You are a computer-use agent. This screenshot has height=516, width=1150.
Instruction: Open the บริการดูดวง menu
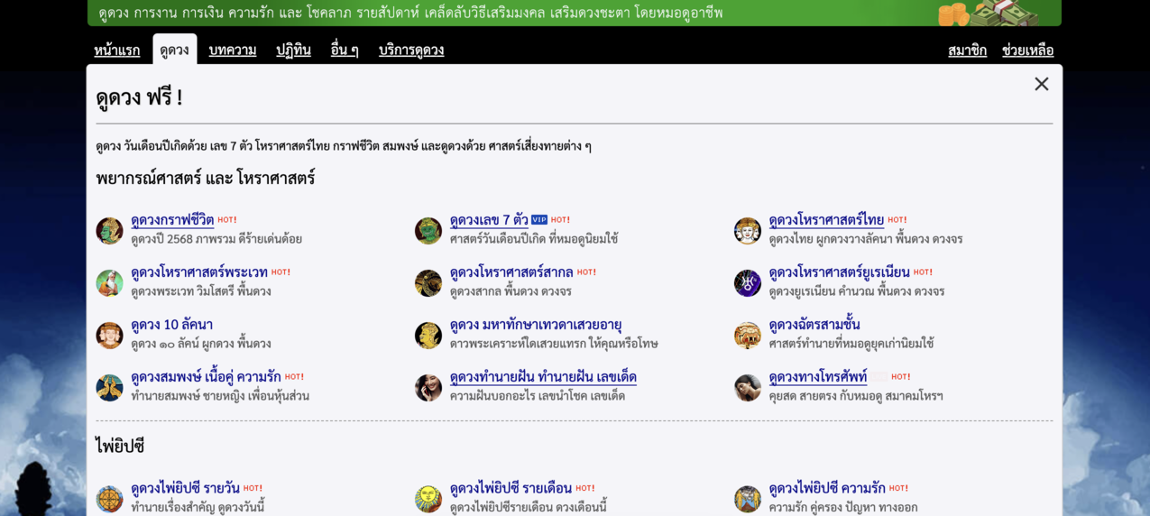(x=411, y=50)
